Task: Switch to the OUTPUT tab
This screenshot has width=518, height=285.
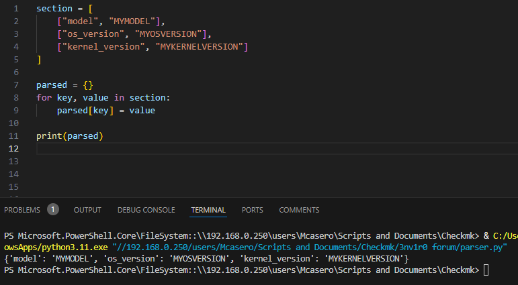Action: point(87,210)
